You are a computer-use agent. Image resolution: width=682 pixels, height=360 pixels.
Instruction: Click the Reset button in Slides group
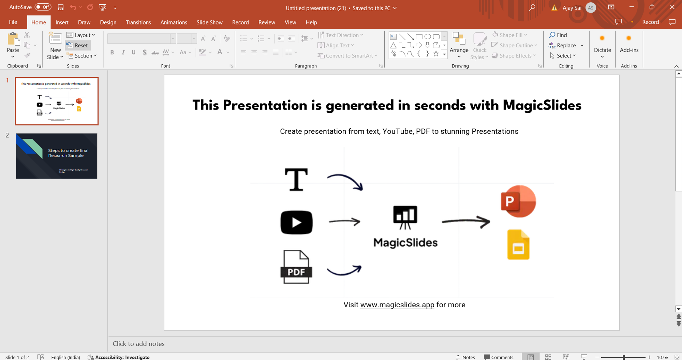coord(78,45)
